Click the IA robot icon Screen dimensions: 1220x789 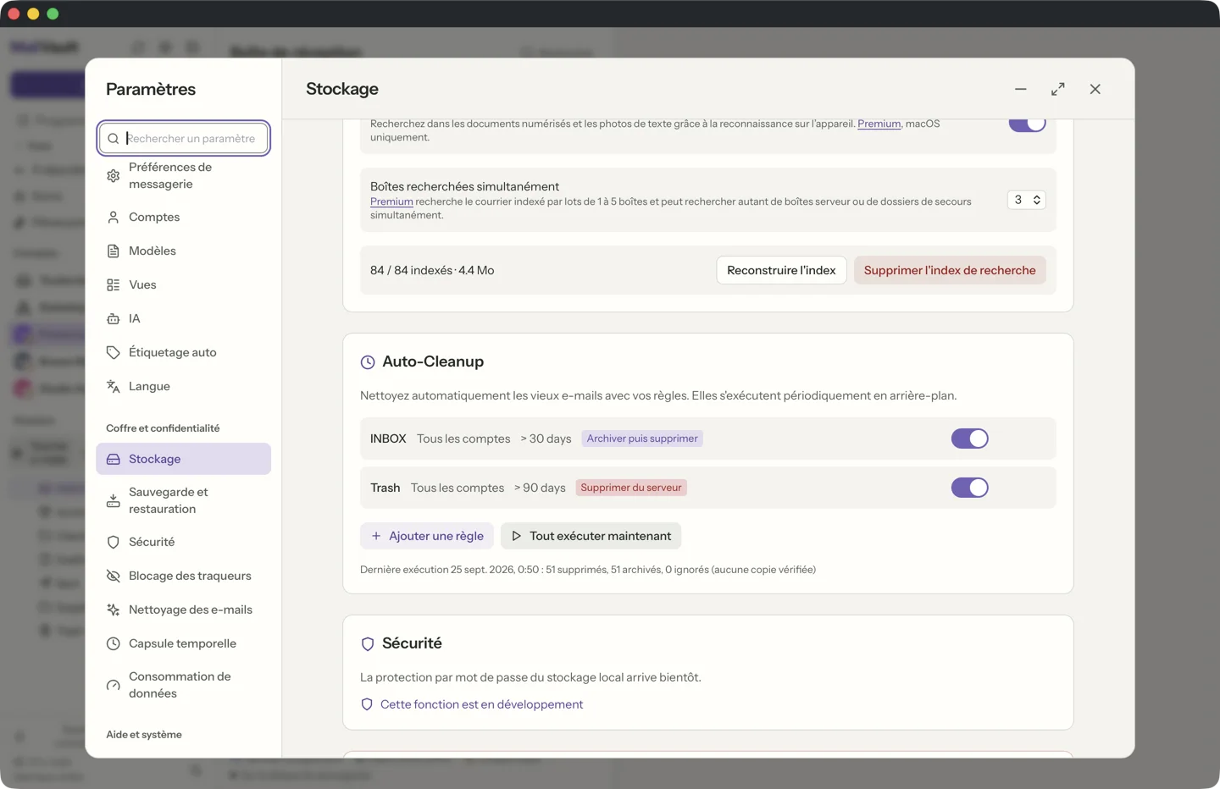114,318
